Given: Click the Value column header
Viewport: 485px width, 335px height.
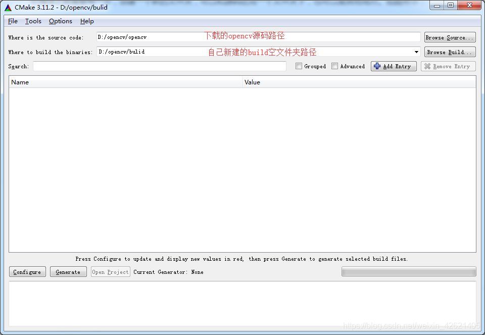Looking at the screenshot, I should click(x=359, y=82).
